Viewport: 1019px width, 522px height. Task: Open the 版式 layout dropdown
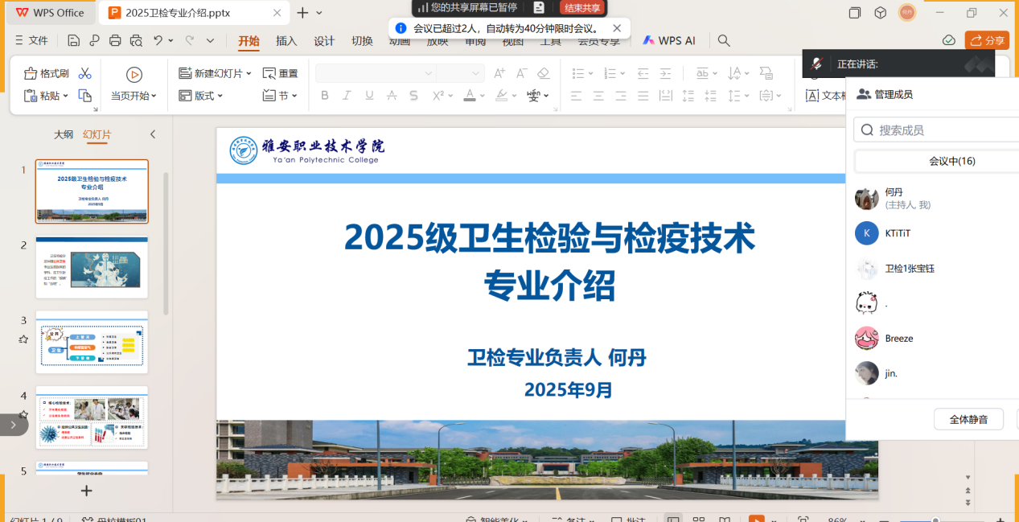[x=198, y=96]
